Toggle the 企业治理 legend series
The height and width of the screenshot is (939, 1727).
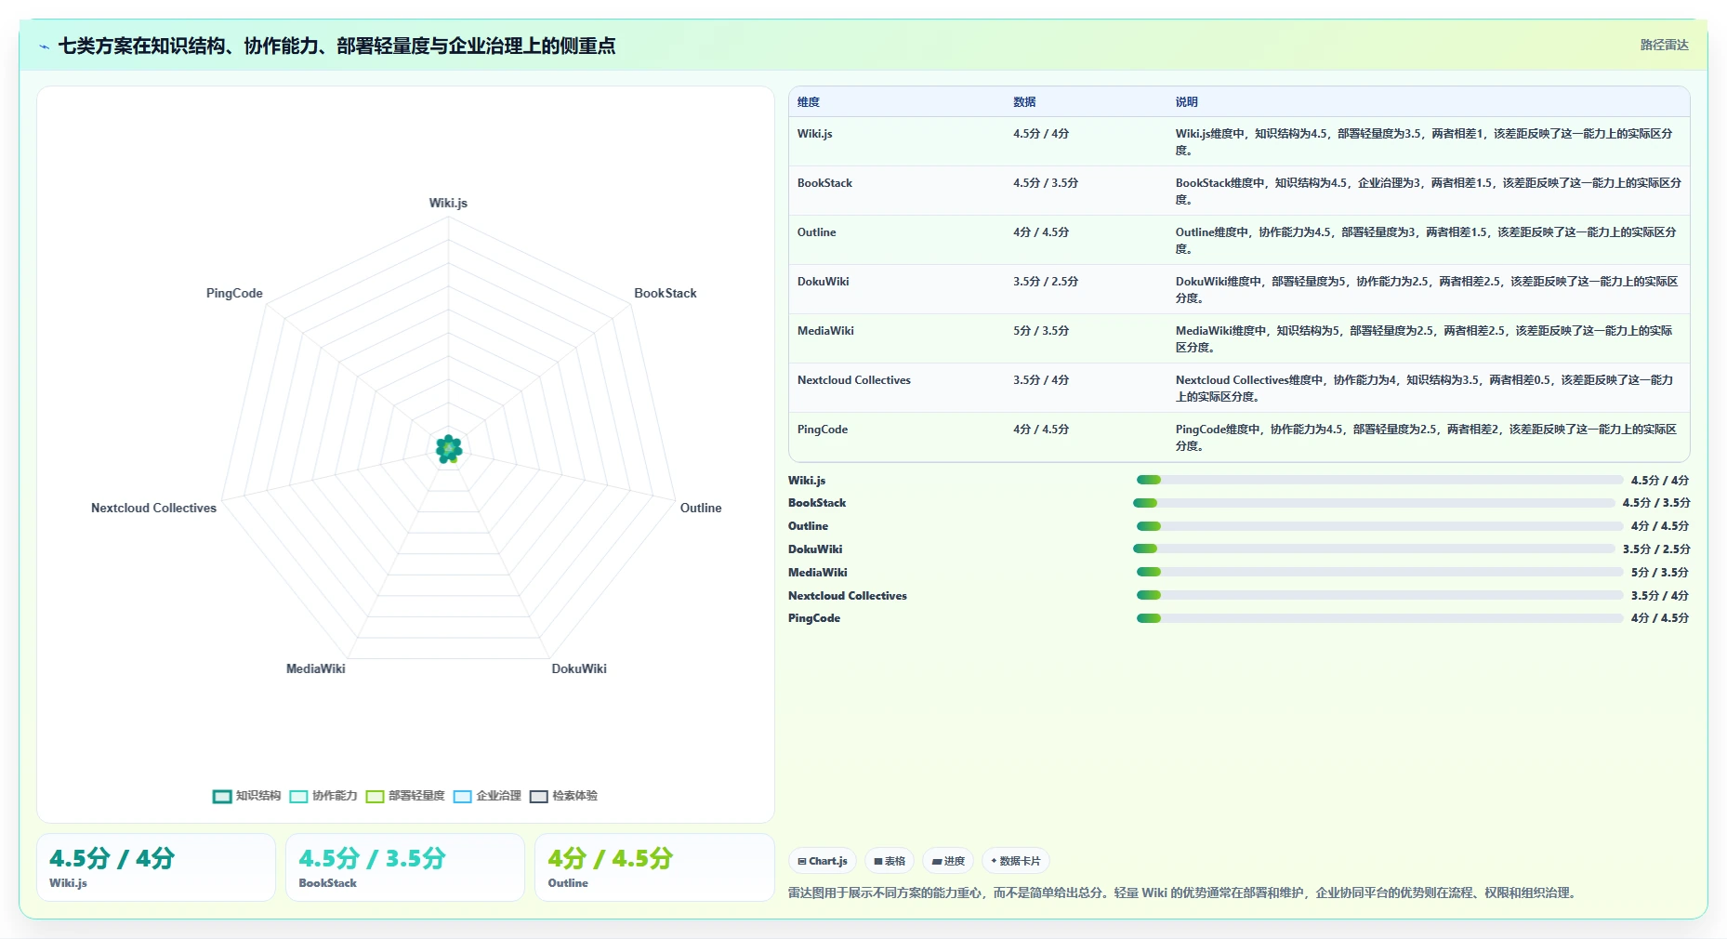point(487,796)
